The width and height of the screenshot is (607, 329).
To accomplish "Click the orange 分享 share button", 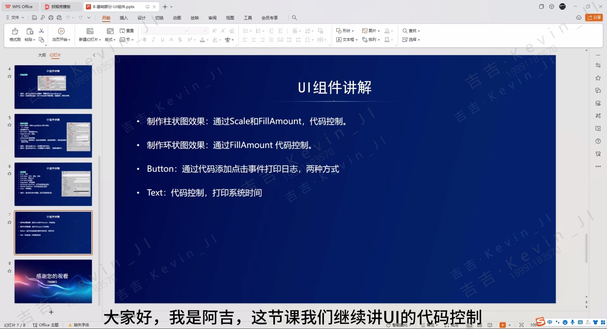I will pos(594,17).
